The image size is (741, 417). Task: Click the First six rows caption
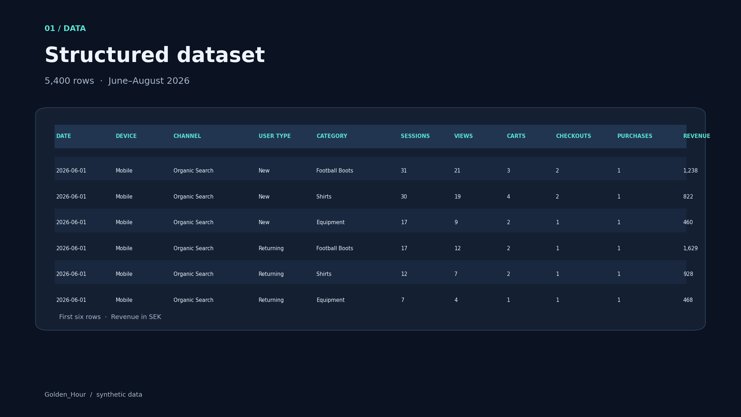point(110,317)
